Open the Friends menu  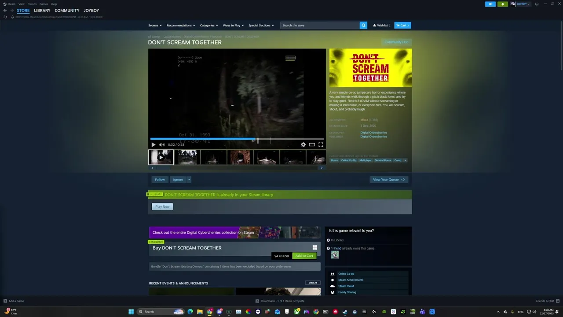pyautogui.click(x=32, y=4)
